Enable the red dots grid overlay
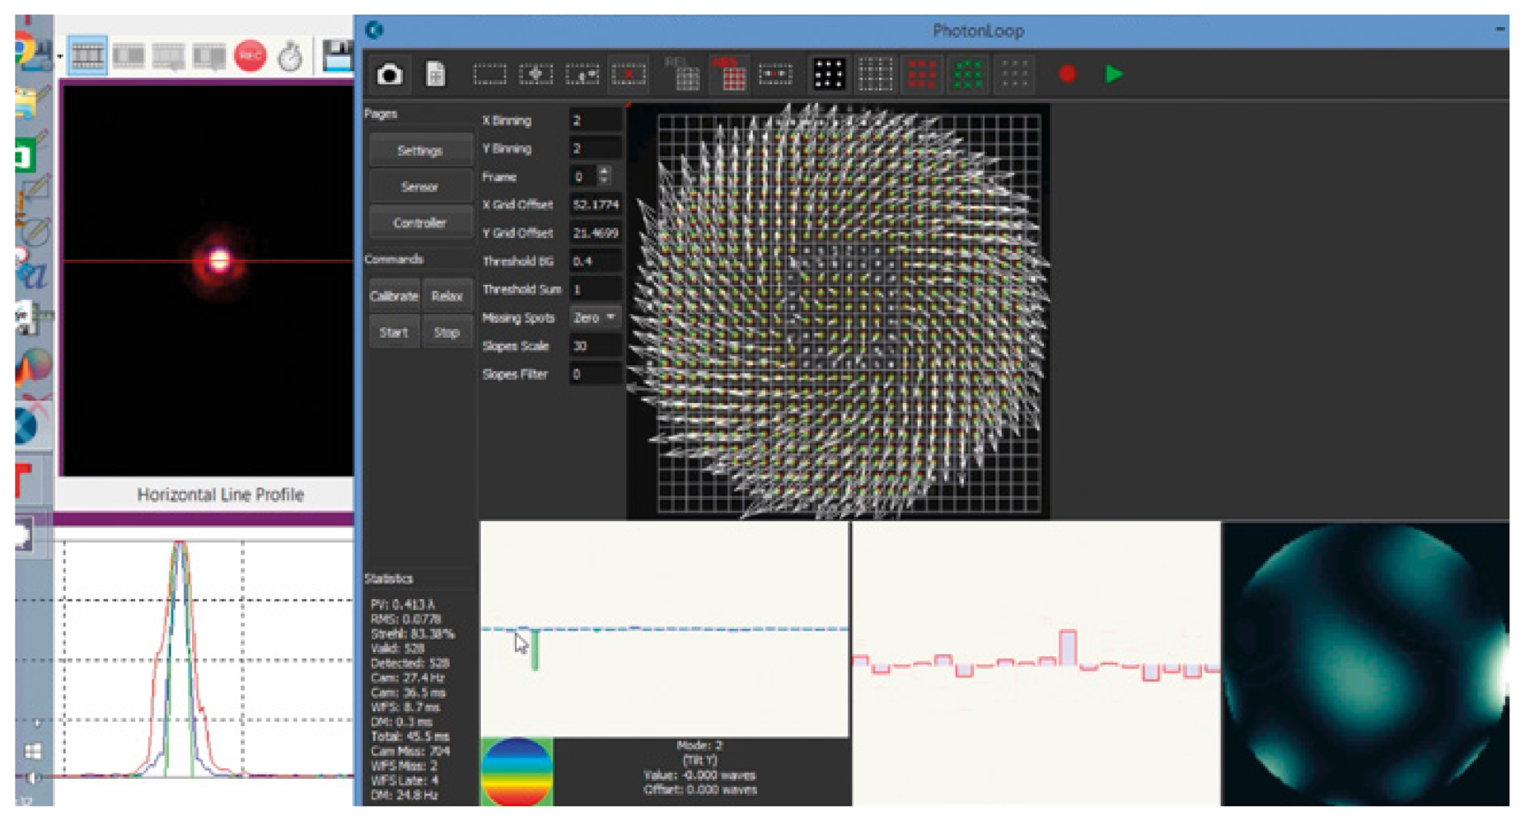This screenshot has width=1525, height=820. (921, 75)
